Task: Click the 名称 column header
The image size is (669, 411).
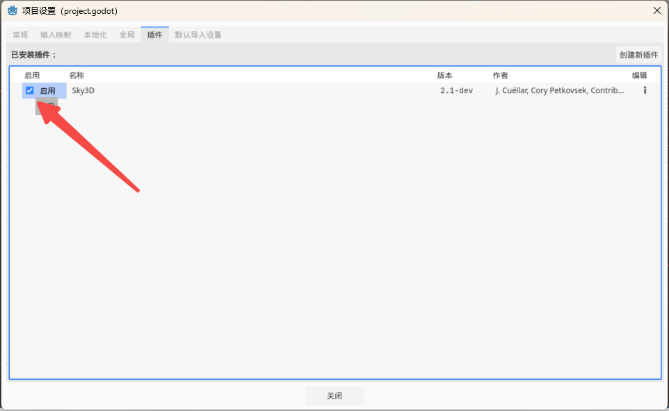Action: [76, 75]
